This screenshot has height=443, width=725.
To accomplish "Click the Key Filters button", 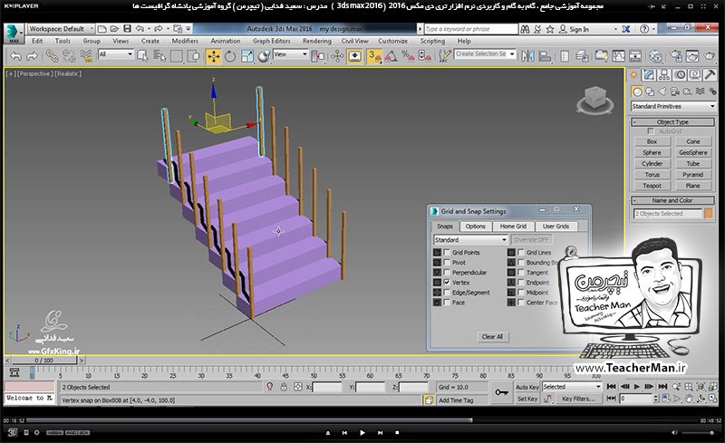I will 578,399.
